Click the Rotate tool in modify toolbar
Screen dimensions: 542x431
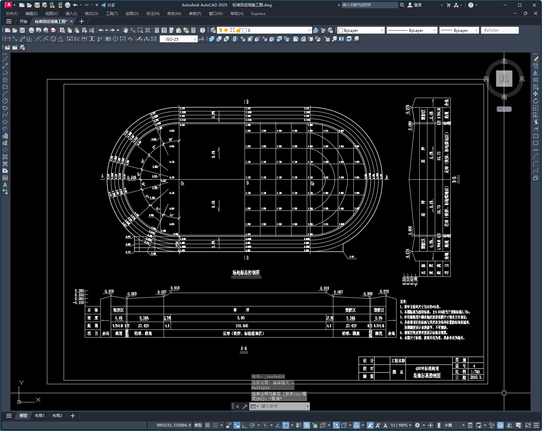[536, 101]
